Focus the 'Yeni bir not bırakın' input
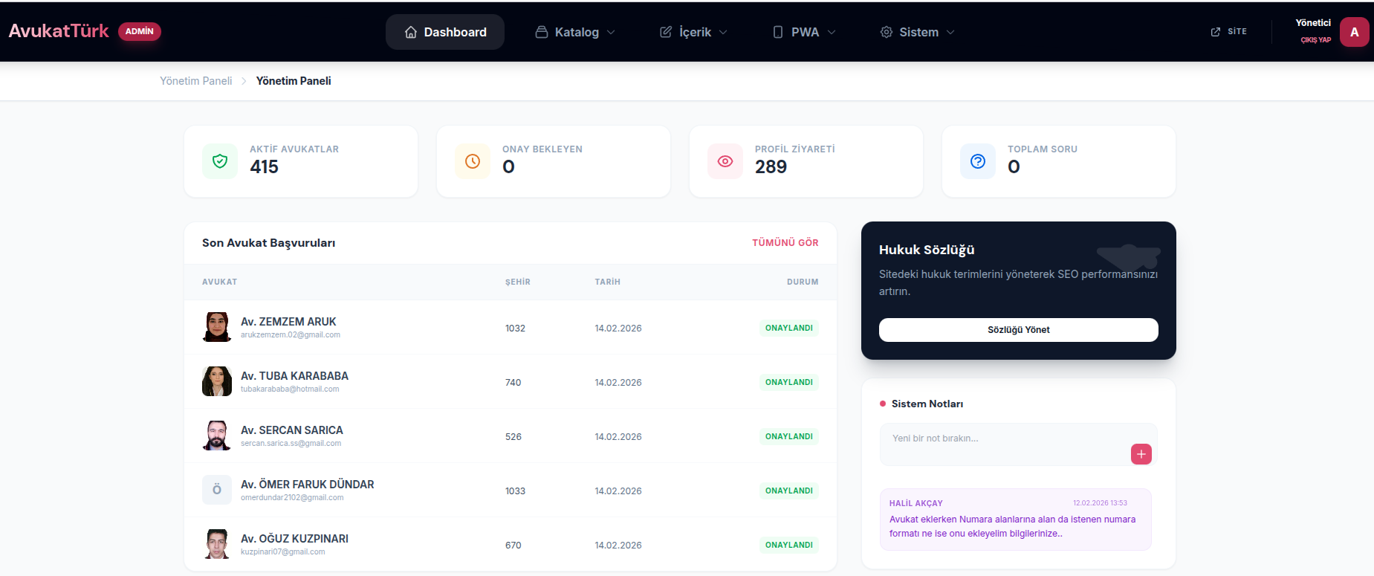The height and width of the screenshot is (576, 1374). tap(1003, 439)
